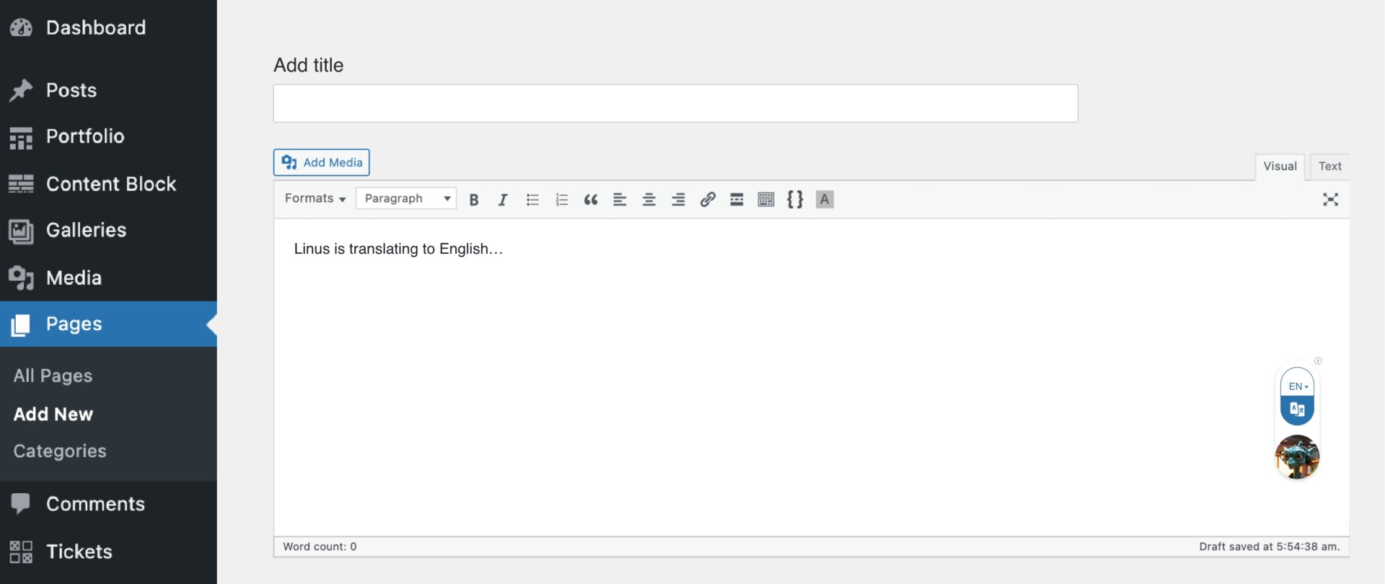Screen dimensions: 1385x584
Task: Center align the text
Action: [649, 200]
